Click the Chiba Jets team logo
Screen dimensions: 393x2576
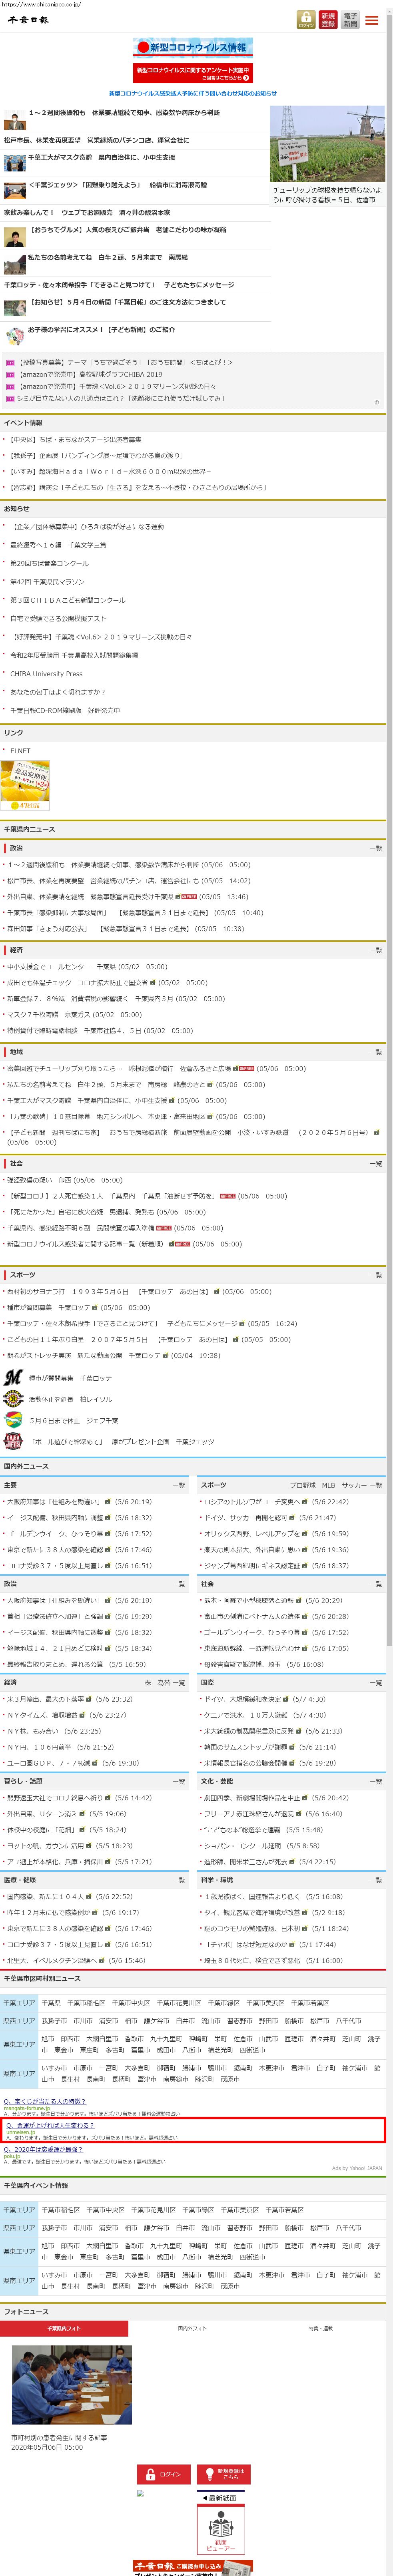13,1442
